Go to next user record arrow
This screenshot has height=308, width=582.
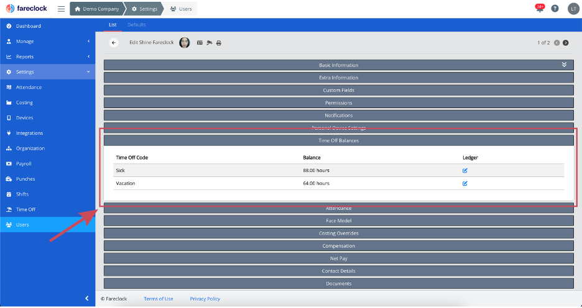(x=565, y=43)
